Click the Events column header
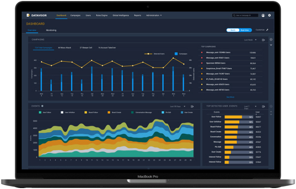Image resolution: width=296 pixels, height=189 pixels. [x=217, y=112]
